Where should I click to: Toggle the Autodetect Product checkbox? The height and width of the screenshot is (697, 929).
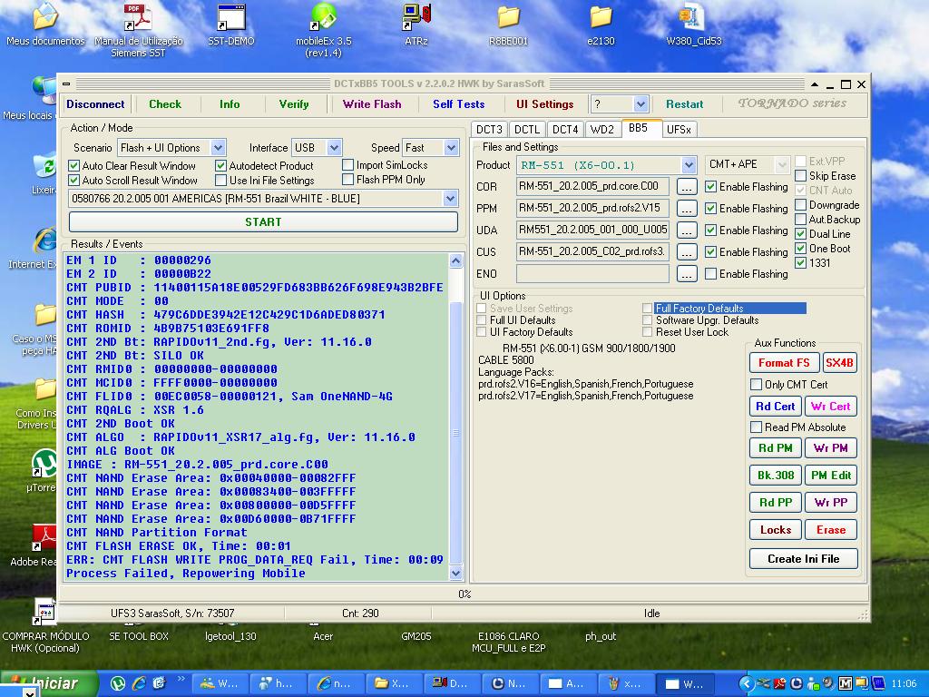coord(221,166)
